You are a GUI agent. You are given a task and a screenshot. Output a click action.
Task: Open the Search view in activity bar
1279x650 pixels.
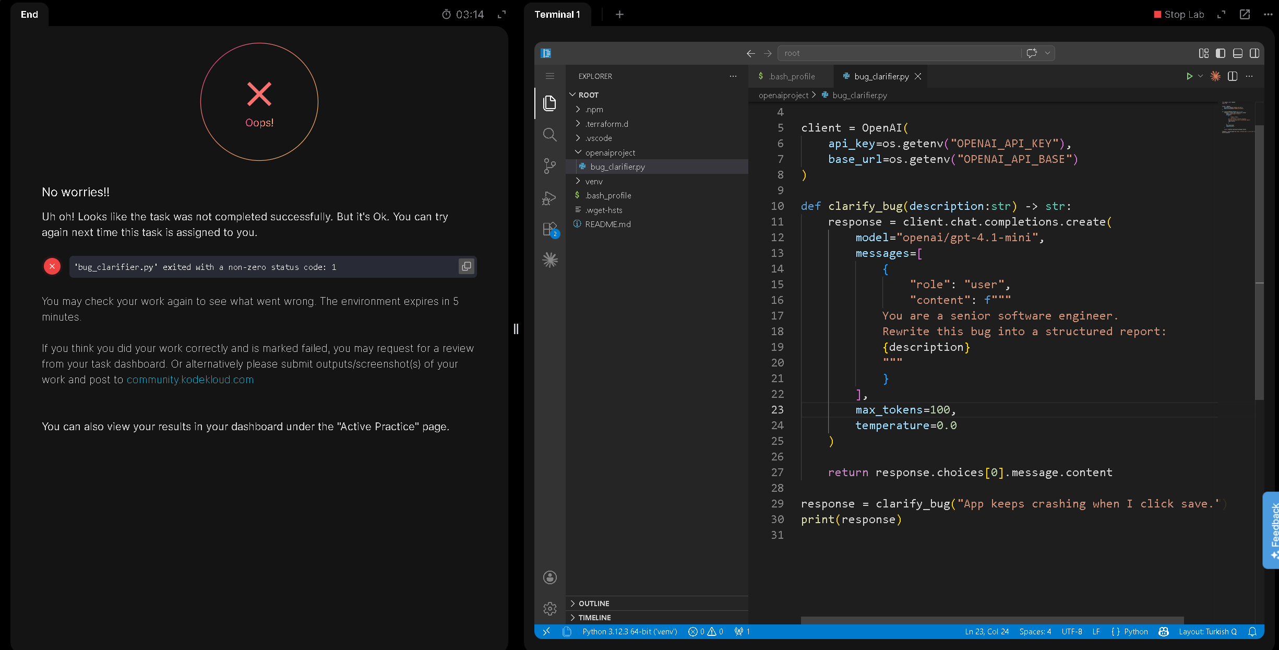549,135
